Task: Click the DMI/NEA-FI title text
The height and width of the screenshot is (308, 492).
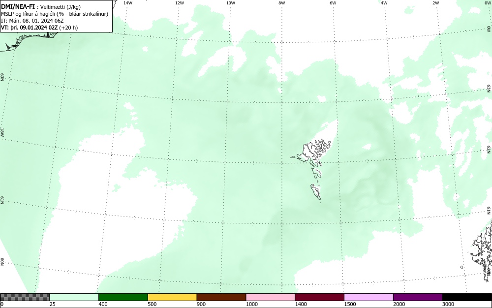Action: point(18,6)
